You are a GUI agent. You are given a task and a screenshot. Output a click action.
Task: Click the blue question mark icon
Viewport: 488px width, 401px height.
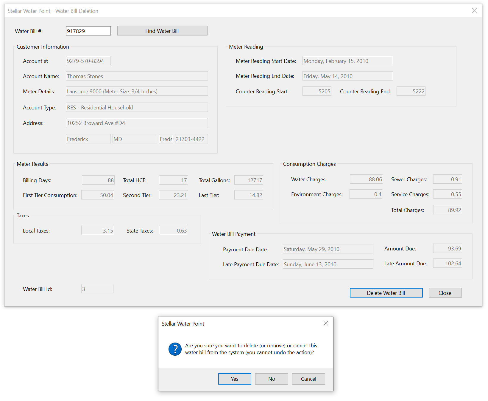[175, 349]
